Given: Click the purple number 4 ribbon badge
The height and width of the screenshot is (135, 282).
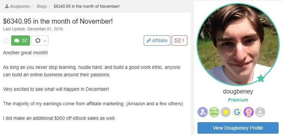Looking at the screenshot, I should (249, 112).
